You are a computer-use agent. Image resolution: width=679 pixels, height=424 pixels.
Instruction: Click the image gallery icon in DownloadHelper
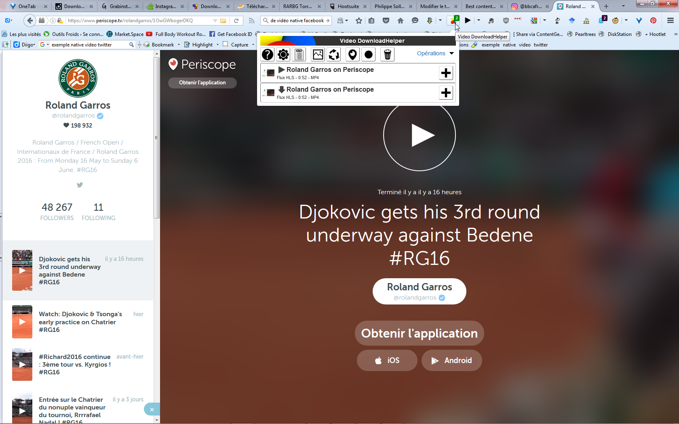click(x=318, y=54)
